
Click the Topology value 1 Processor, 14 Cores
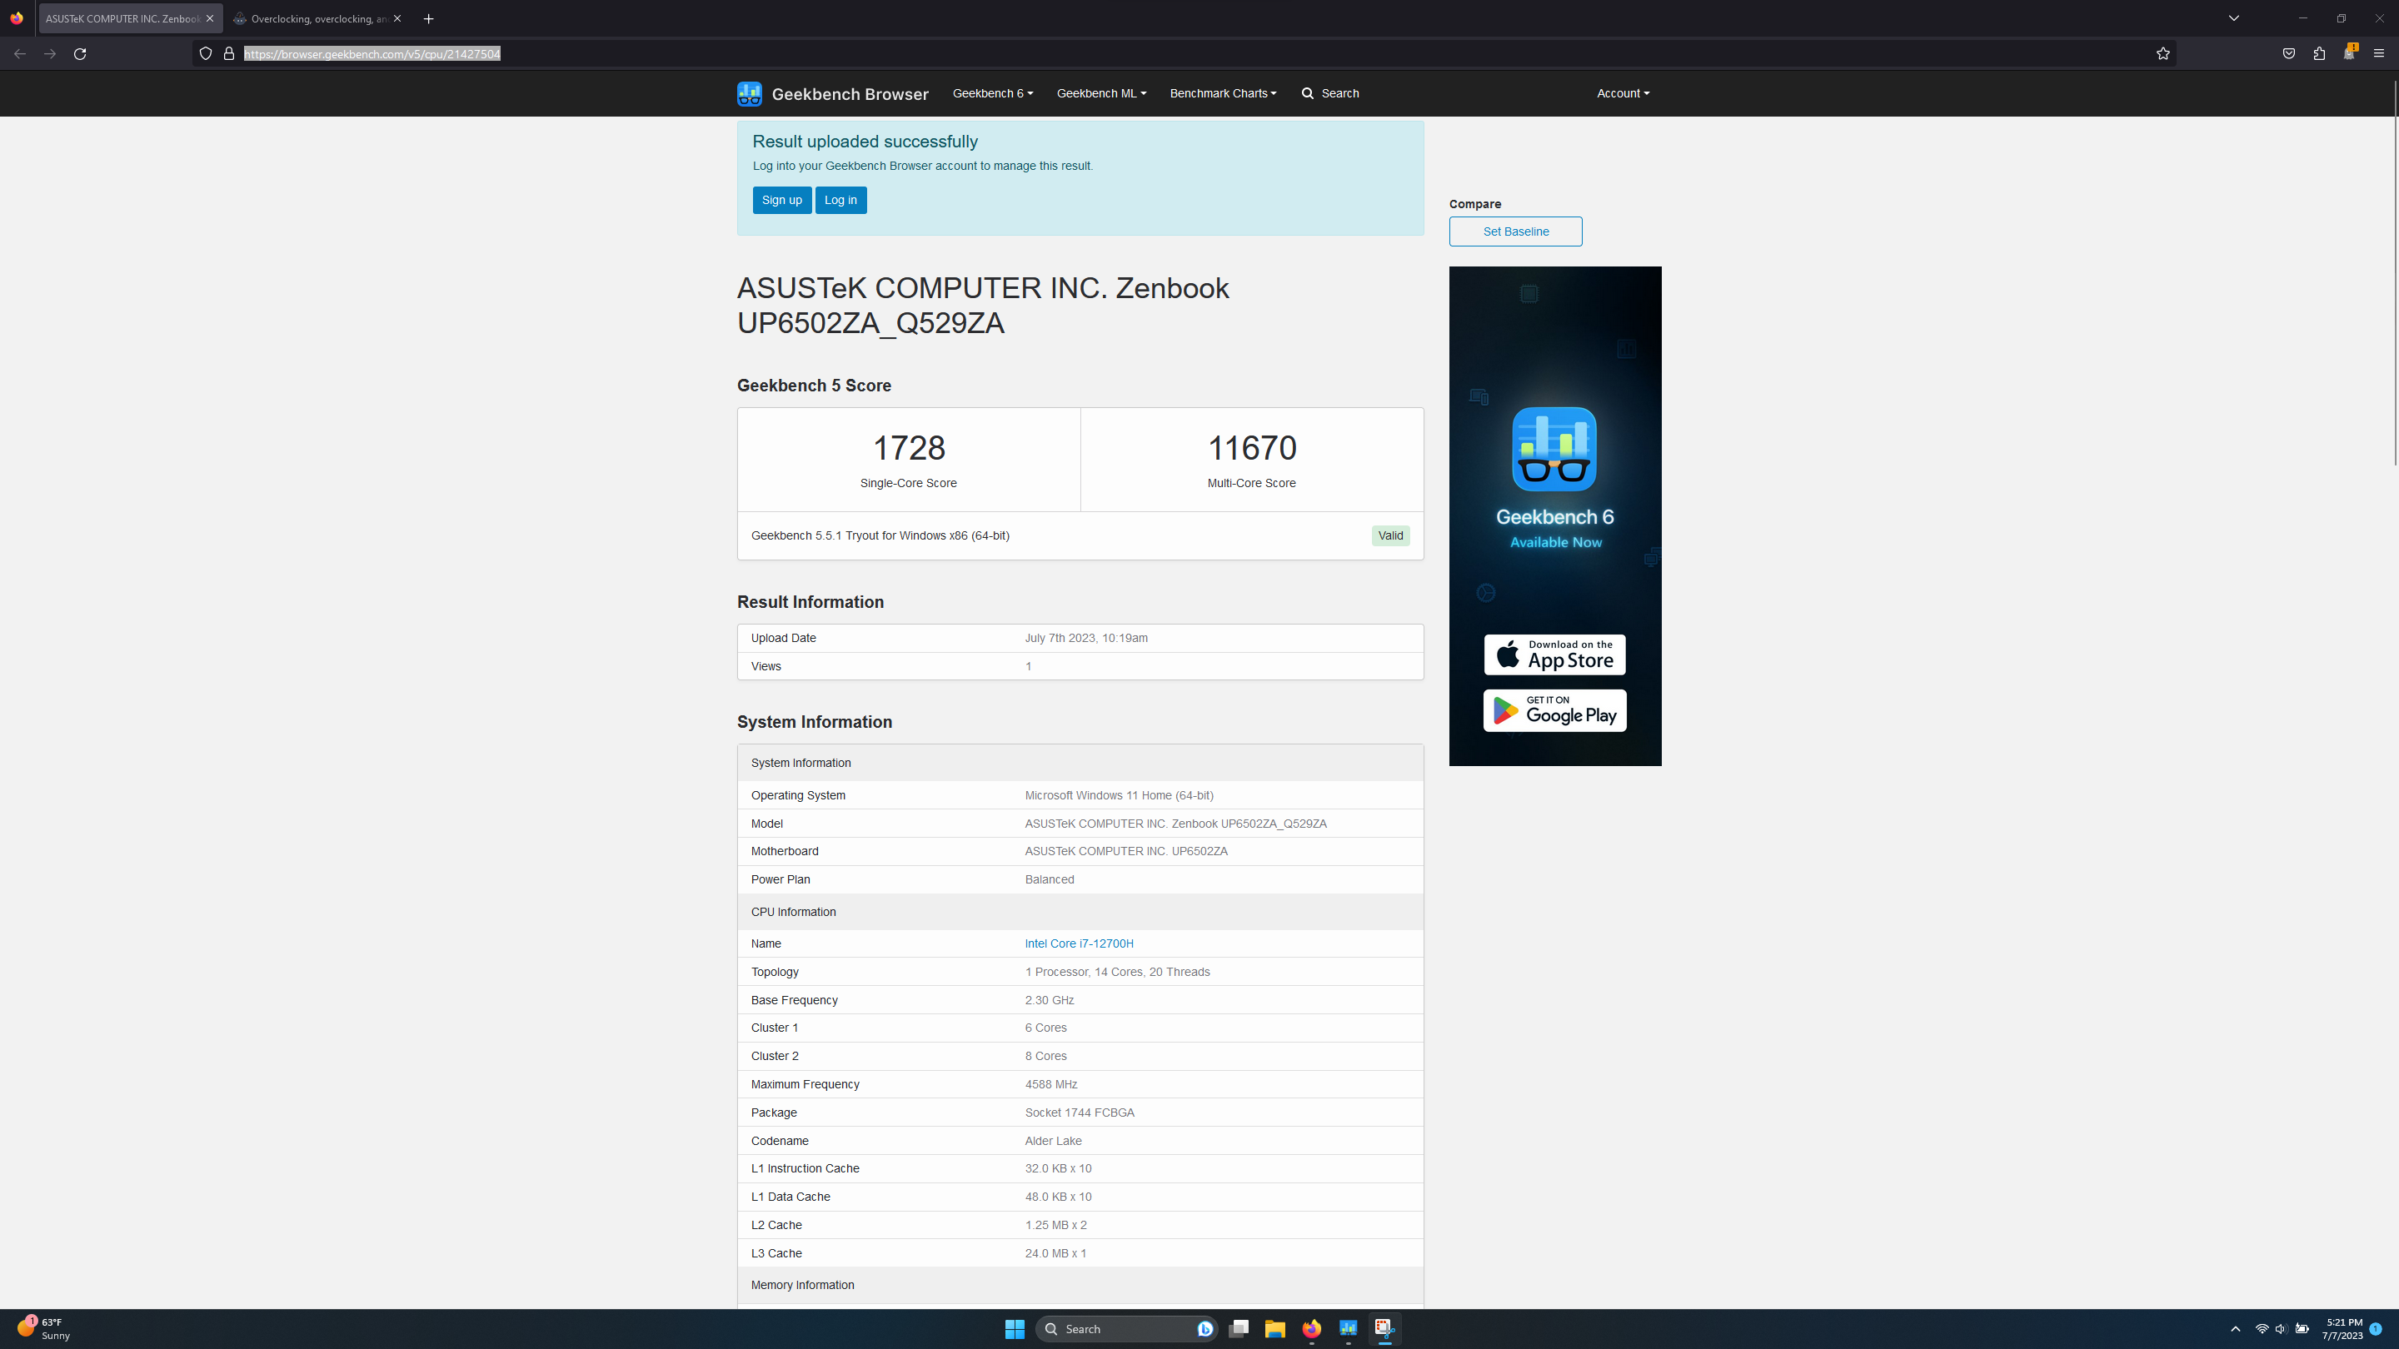1116,972
